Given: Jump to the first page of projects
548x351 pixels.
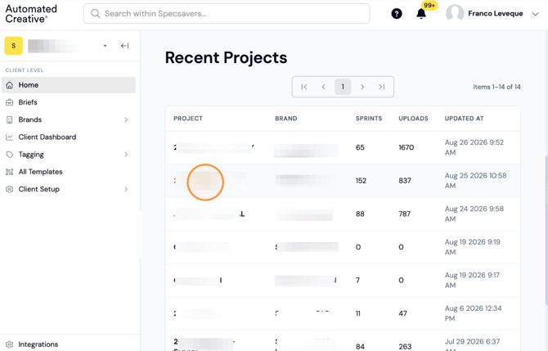Looking at the screenshot, I should (304, 87).
